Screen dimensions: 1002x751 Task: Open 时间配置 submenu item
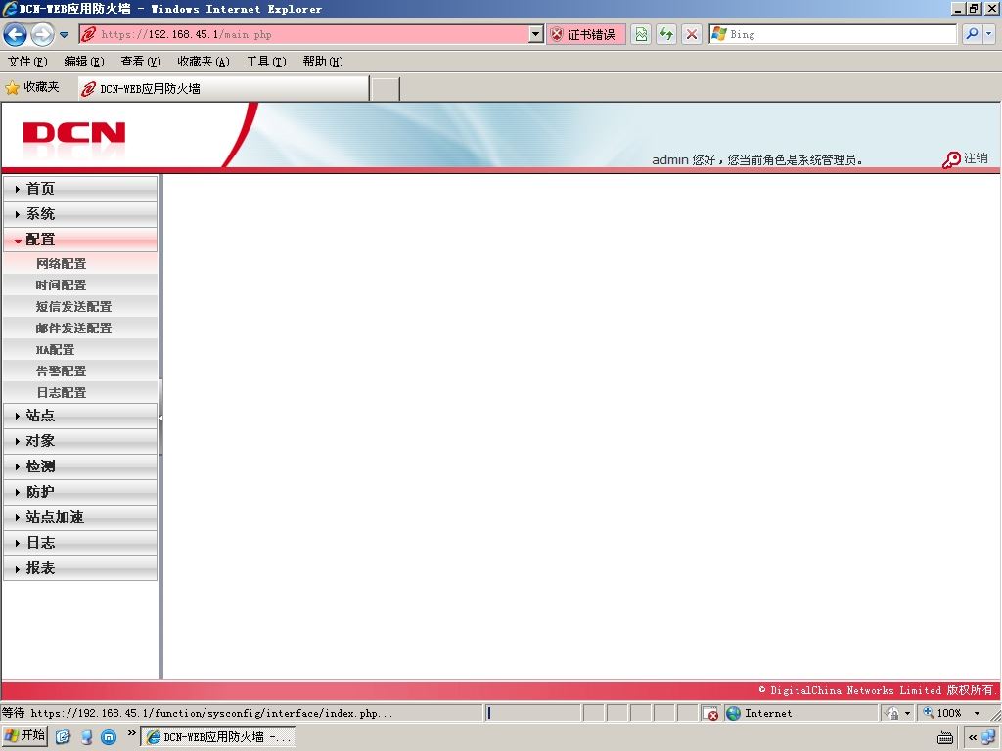point(80,285)
